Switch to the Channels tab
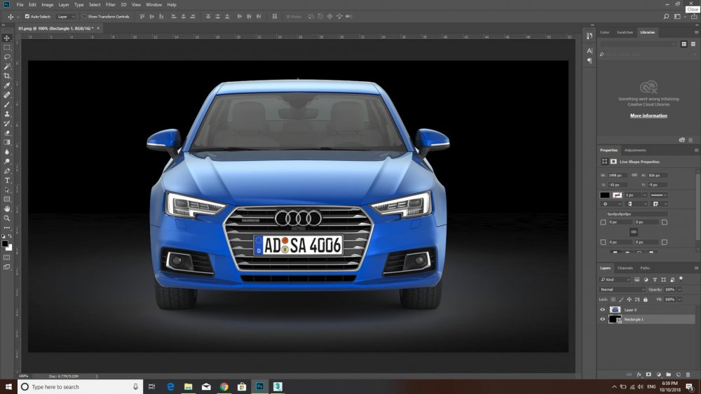The image size is (701, 394). point(625,268)
